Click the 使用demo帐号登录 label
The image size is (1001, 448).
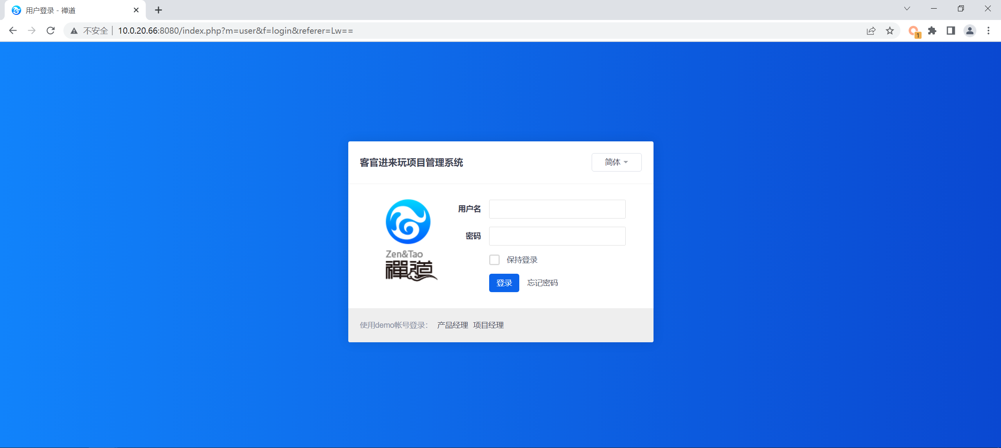pyautogui.click(x=394, y=325)
